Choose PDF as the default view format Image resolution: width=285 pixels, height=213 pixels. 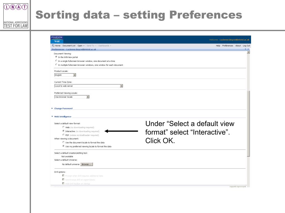point(63,135)
